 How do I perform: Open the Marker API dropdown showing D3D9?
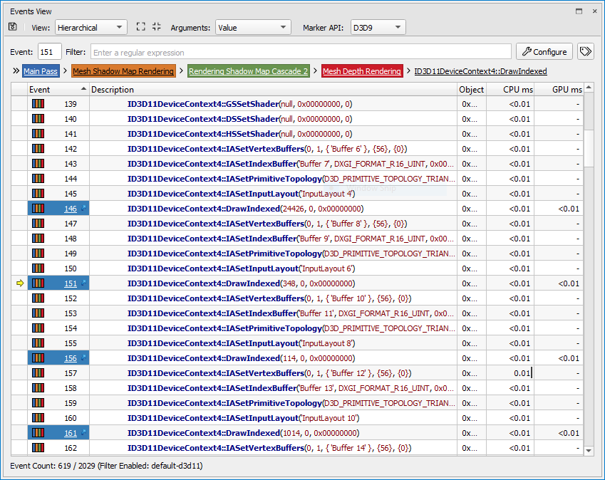point(378,28)
